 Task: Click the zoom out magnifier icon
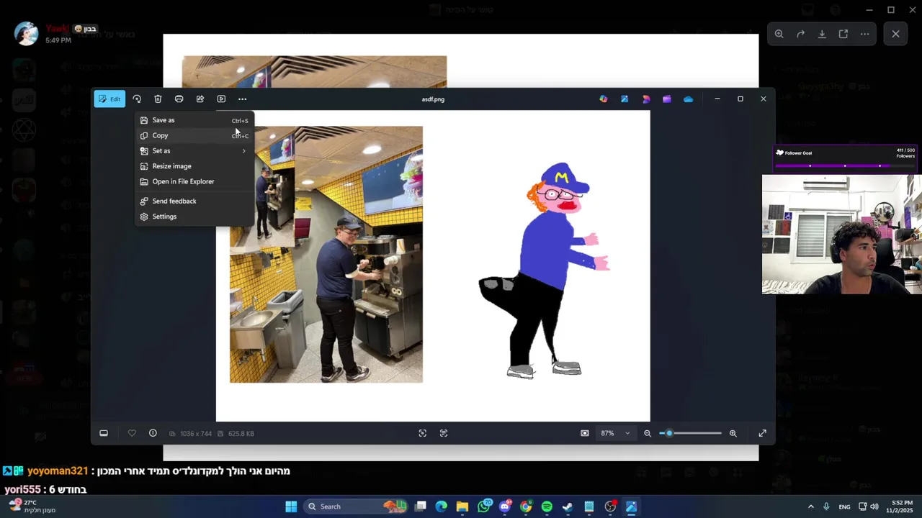pos(648,433)
